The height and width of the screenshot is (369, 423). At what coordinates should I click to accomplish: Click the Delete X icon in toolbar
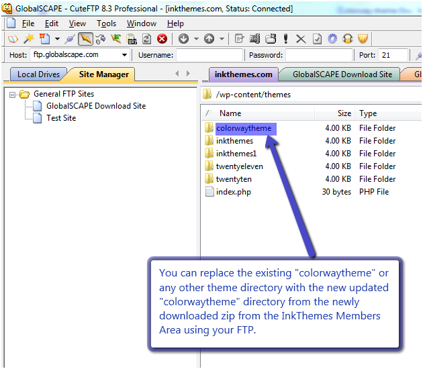tap(301, 40)
